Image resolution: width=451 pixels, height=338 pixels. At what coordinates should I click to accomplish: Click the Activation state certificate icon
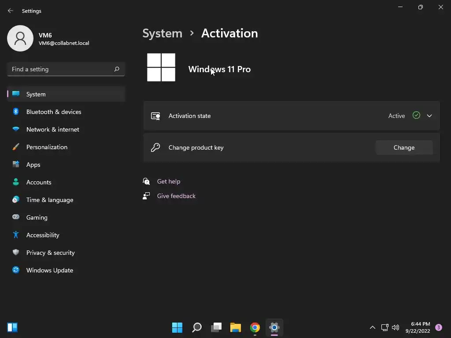point(155,116)
